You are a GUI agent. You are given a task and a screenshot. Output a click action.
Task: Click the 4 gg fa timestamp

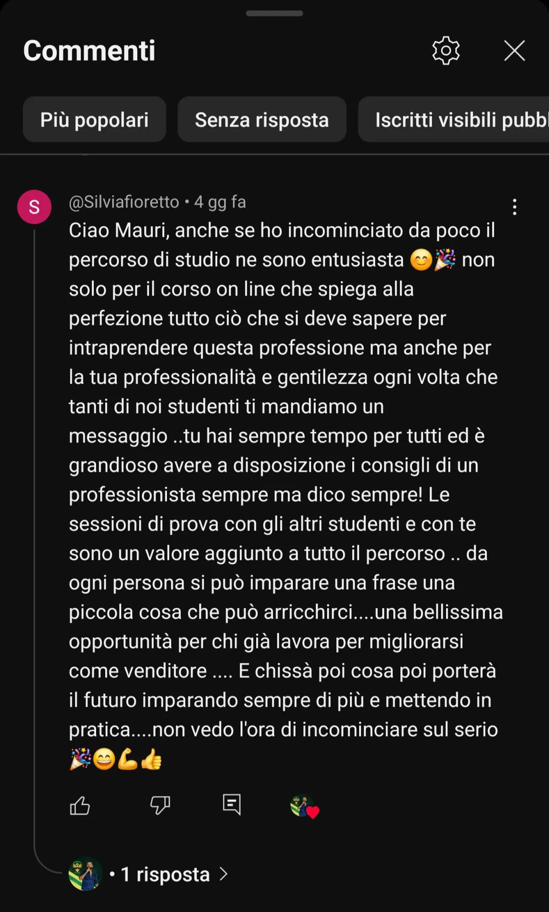click(x=220, y=202)
